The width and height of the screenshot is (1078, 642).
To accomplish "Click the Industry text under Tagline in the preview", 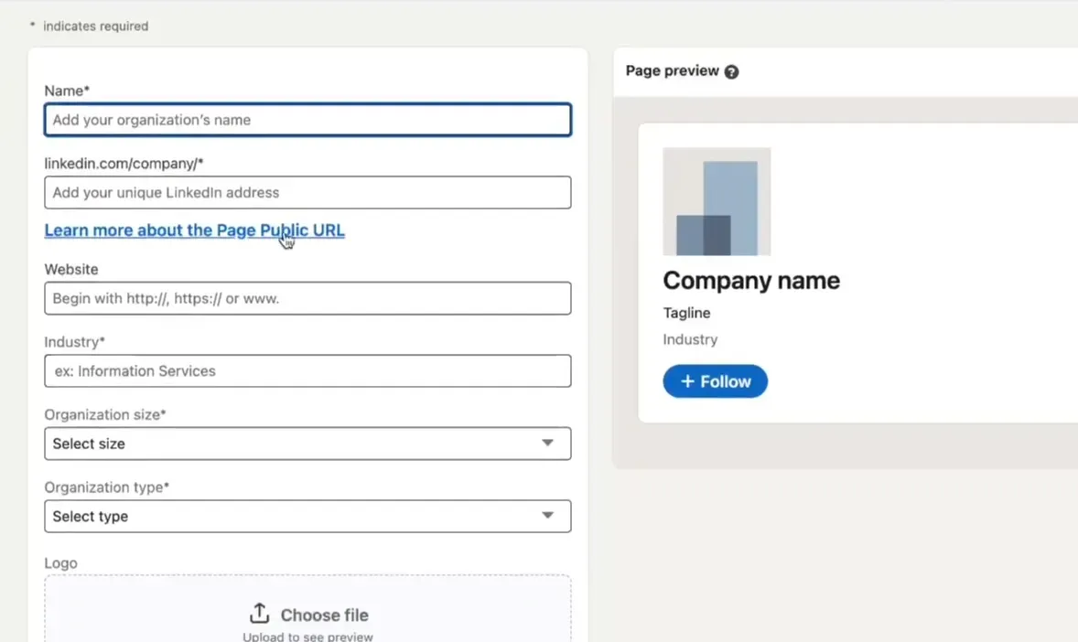I will coord(690,339).
